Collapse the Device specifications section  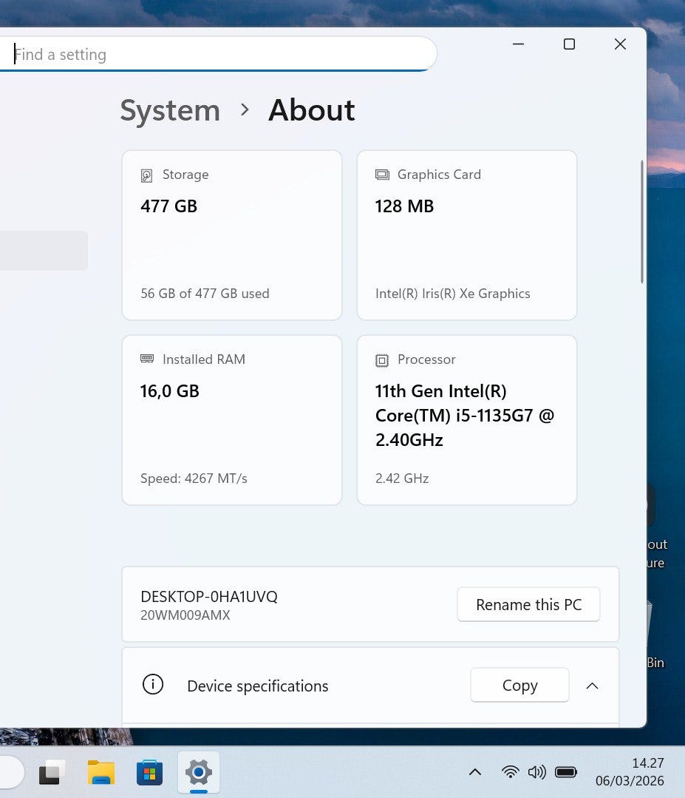pos(592,686)
